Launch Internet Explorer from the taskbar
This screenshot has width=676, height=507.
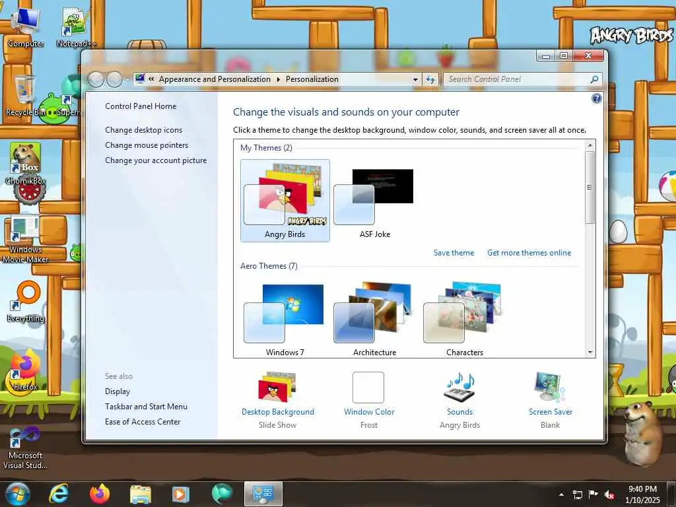point(59,494)
